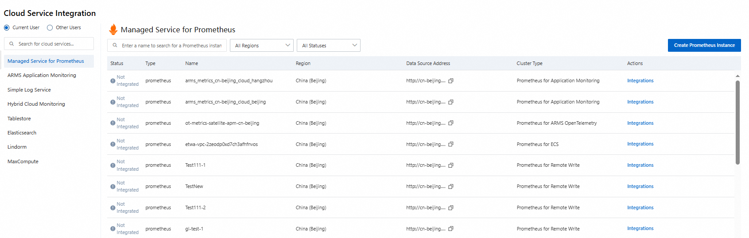Open Integrations for Test111-2

[640, 207]
